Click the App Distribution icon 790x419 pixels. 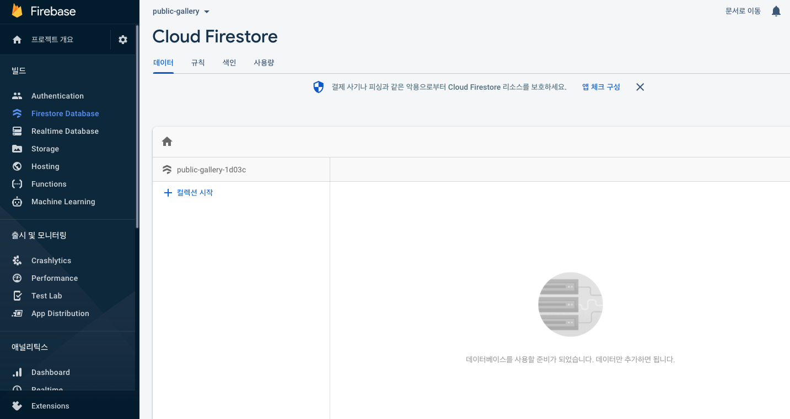[17, 313]
